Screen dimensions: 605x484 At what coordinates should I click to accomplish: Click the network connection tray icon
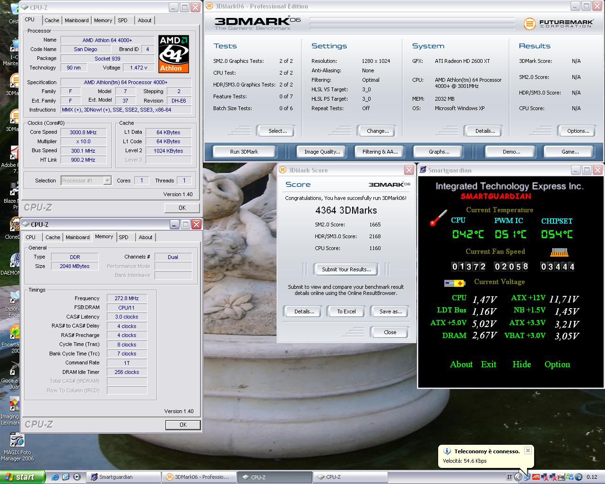pyautogui.click(x=527, y=477)
